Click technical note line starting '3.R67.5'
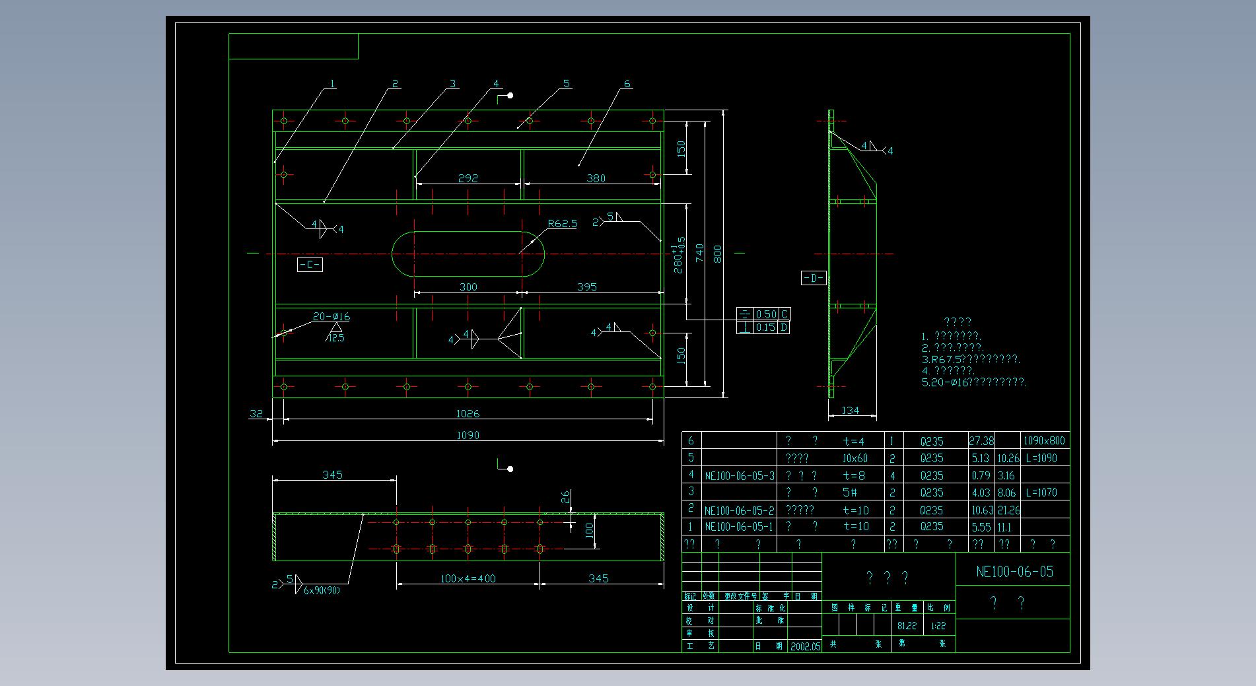Image resolution: width=1256 pixels, height=686 pixels. click(x=971, y=360)
